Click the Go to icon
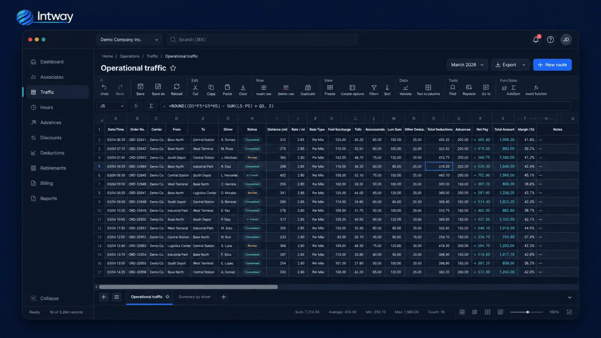 (486, 87)
